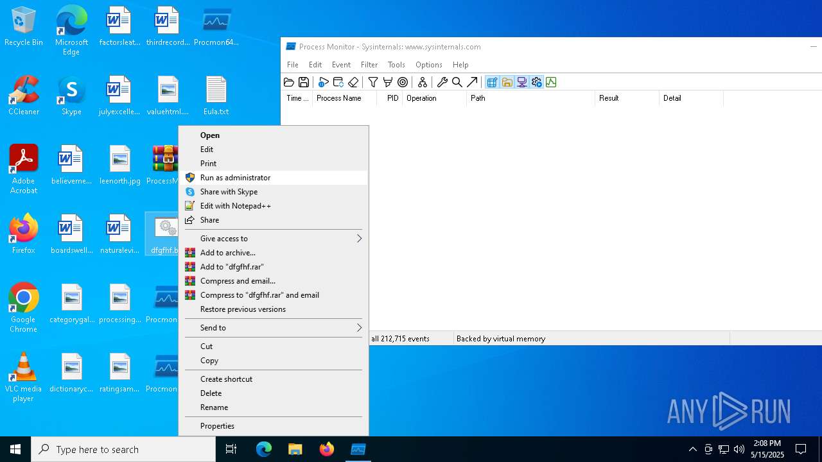
Task: Open the Filter menu in Process Monitor
Action: click(369, 65)
